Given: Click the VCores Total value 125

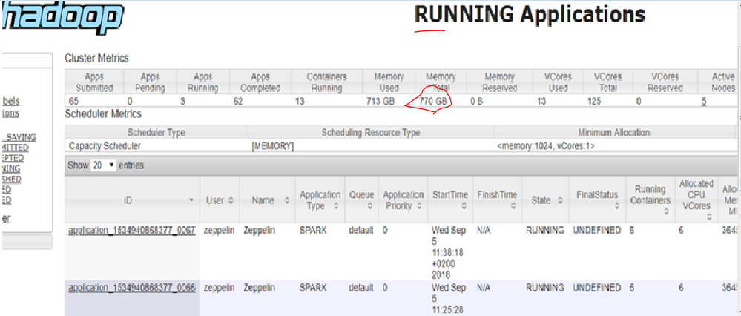Looking at the screenshot, I should coord(594,101).
